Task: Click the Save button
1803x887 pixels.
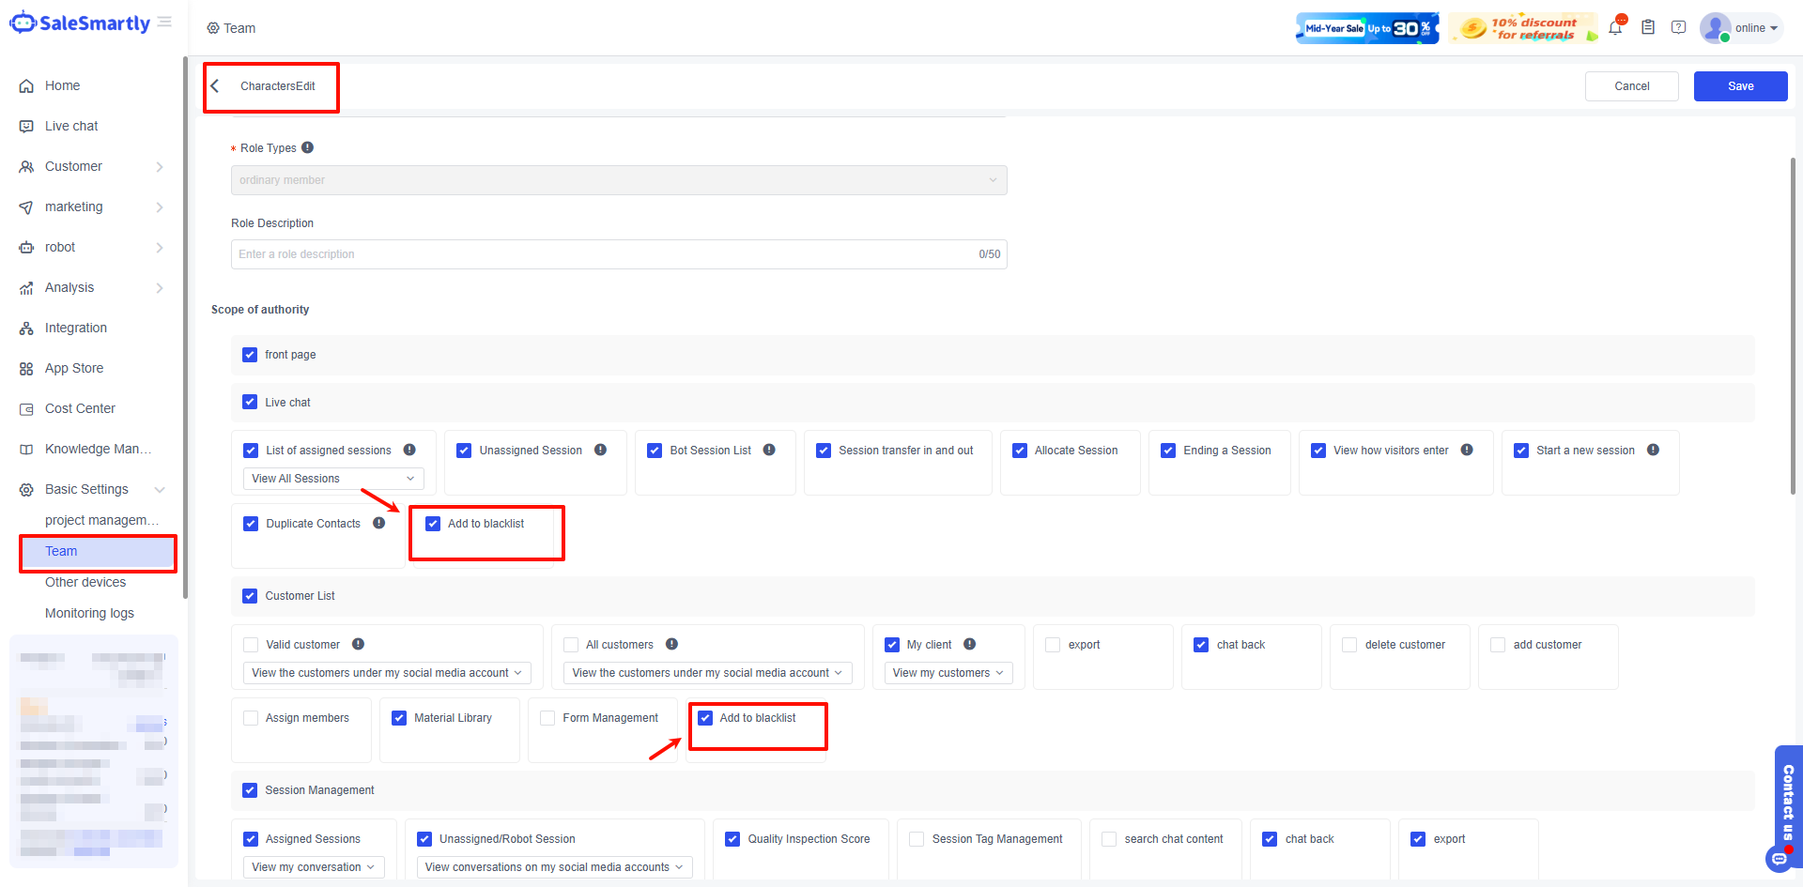Action: click(1740, 86)
